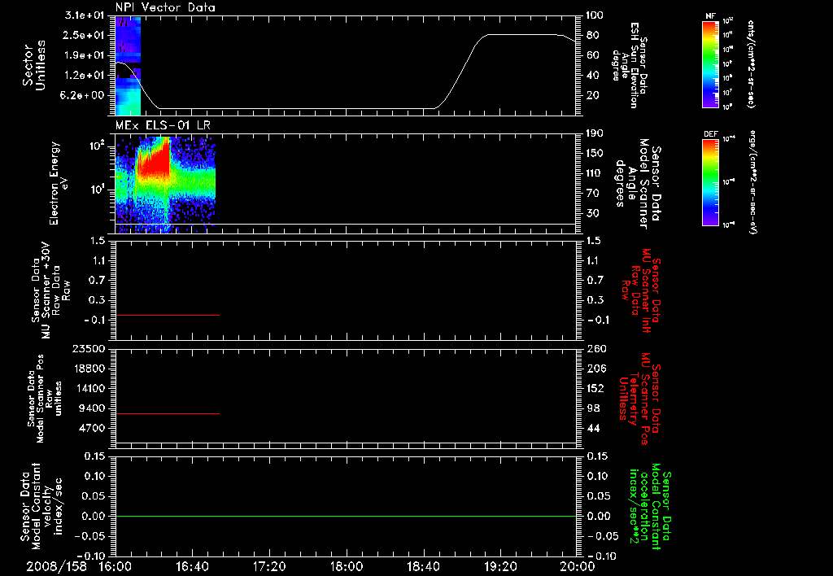Click the ESH Sun Elevation Angle axis label

pyautogui.click(x=630, y=65)
